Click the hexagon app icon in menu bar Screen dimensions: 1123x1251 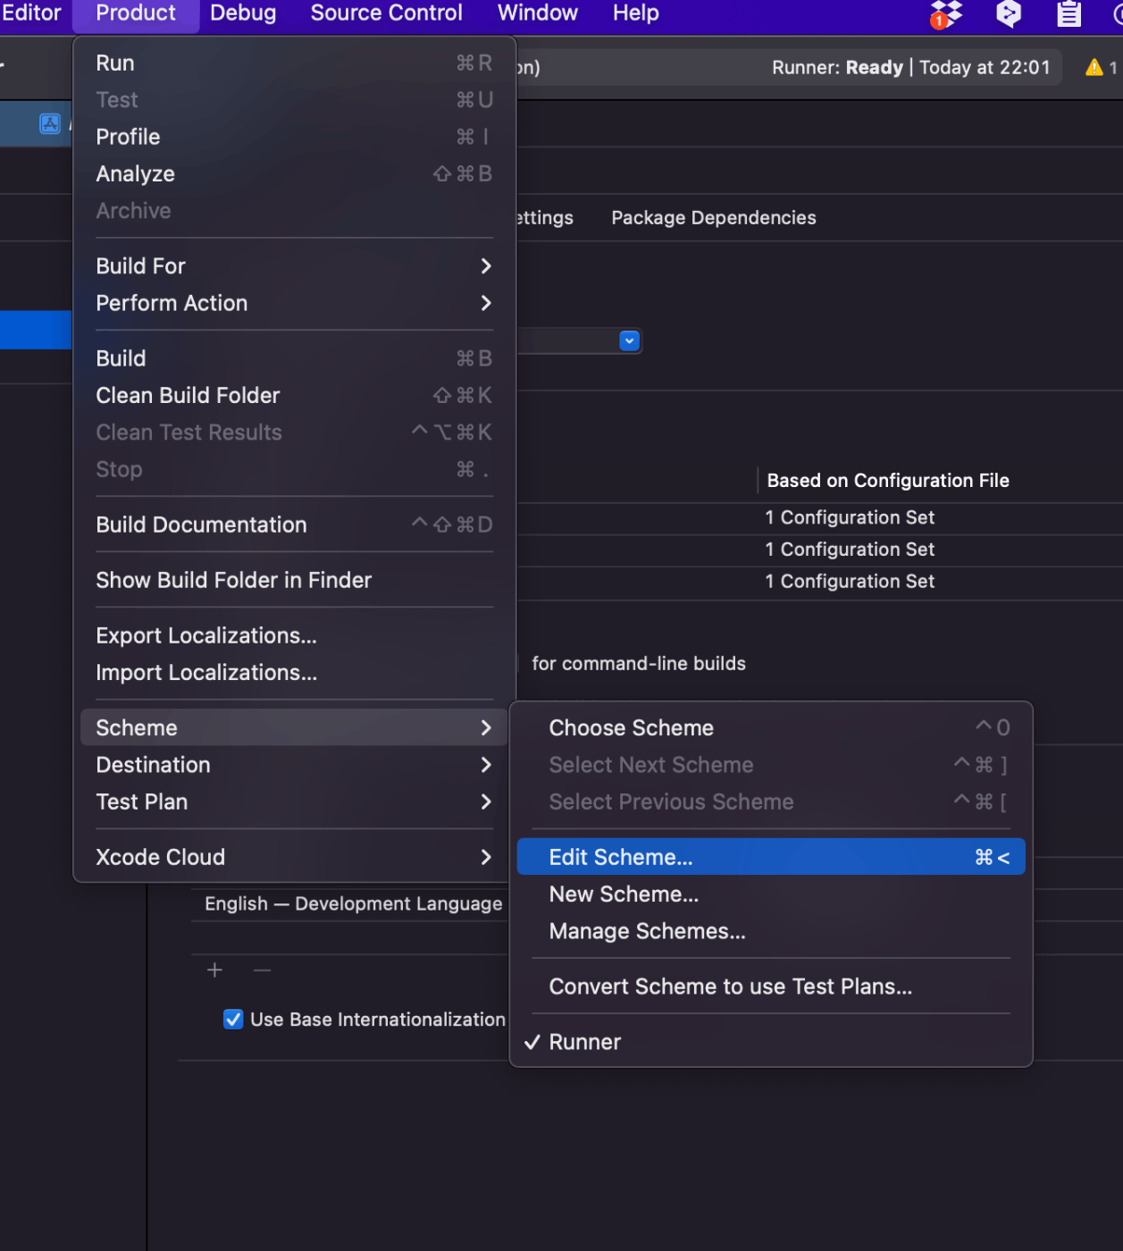(1009, 13)
